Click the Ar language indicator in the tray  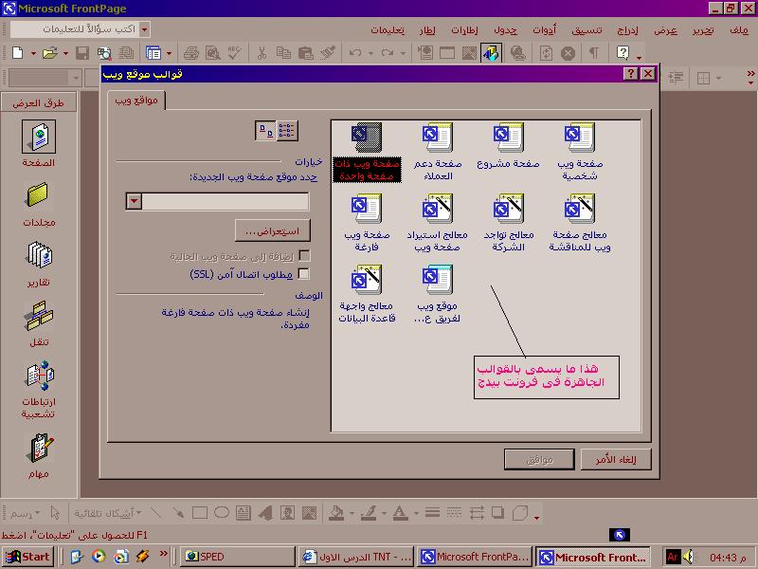coord(673,557)
